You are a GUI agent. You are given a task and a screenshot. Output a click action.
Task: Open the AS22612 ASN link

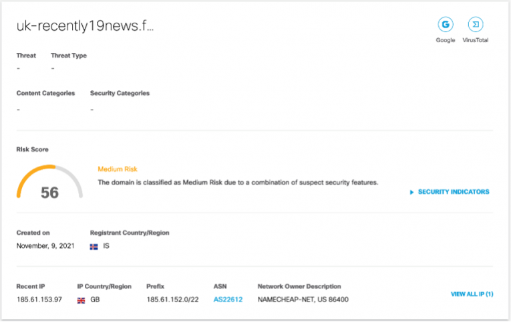[x=228, y=300]
